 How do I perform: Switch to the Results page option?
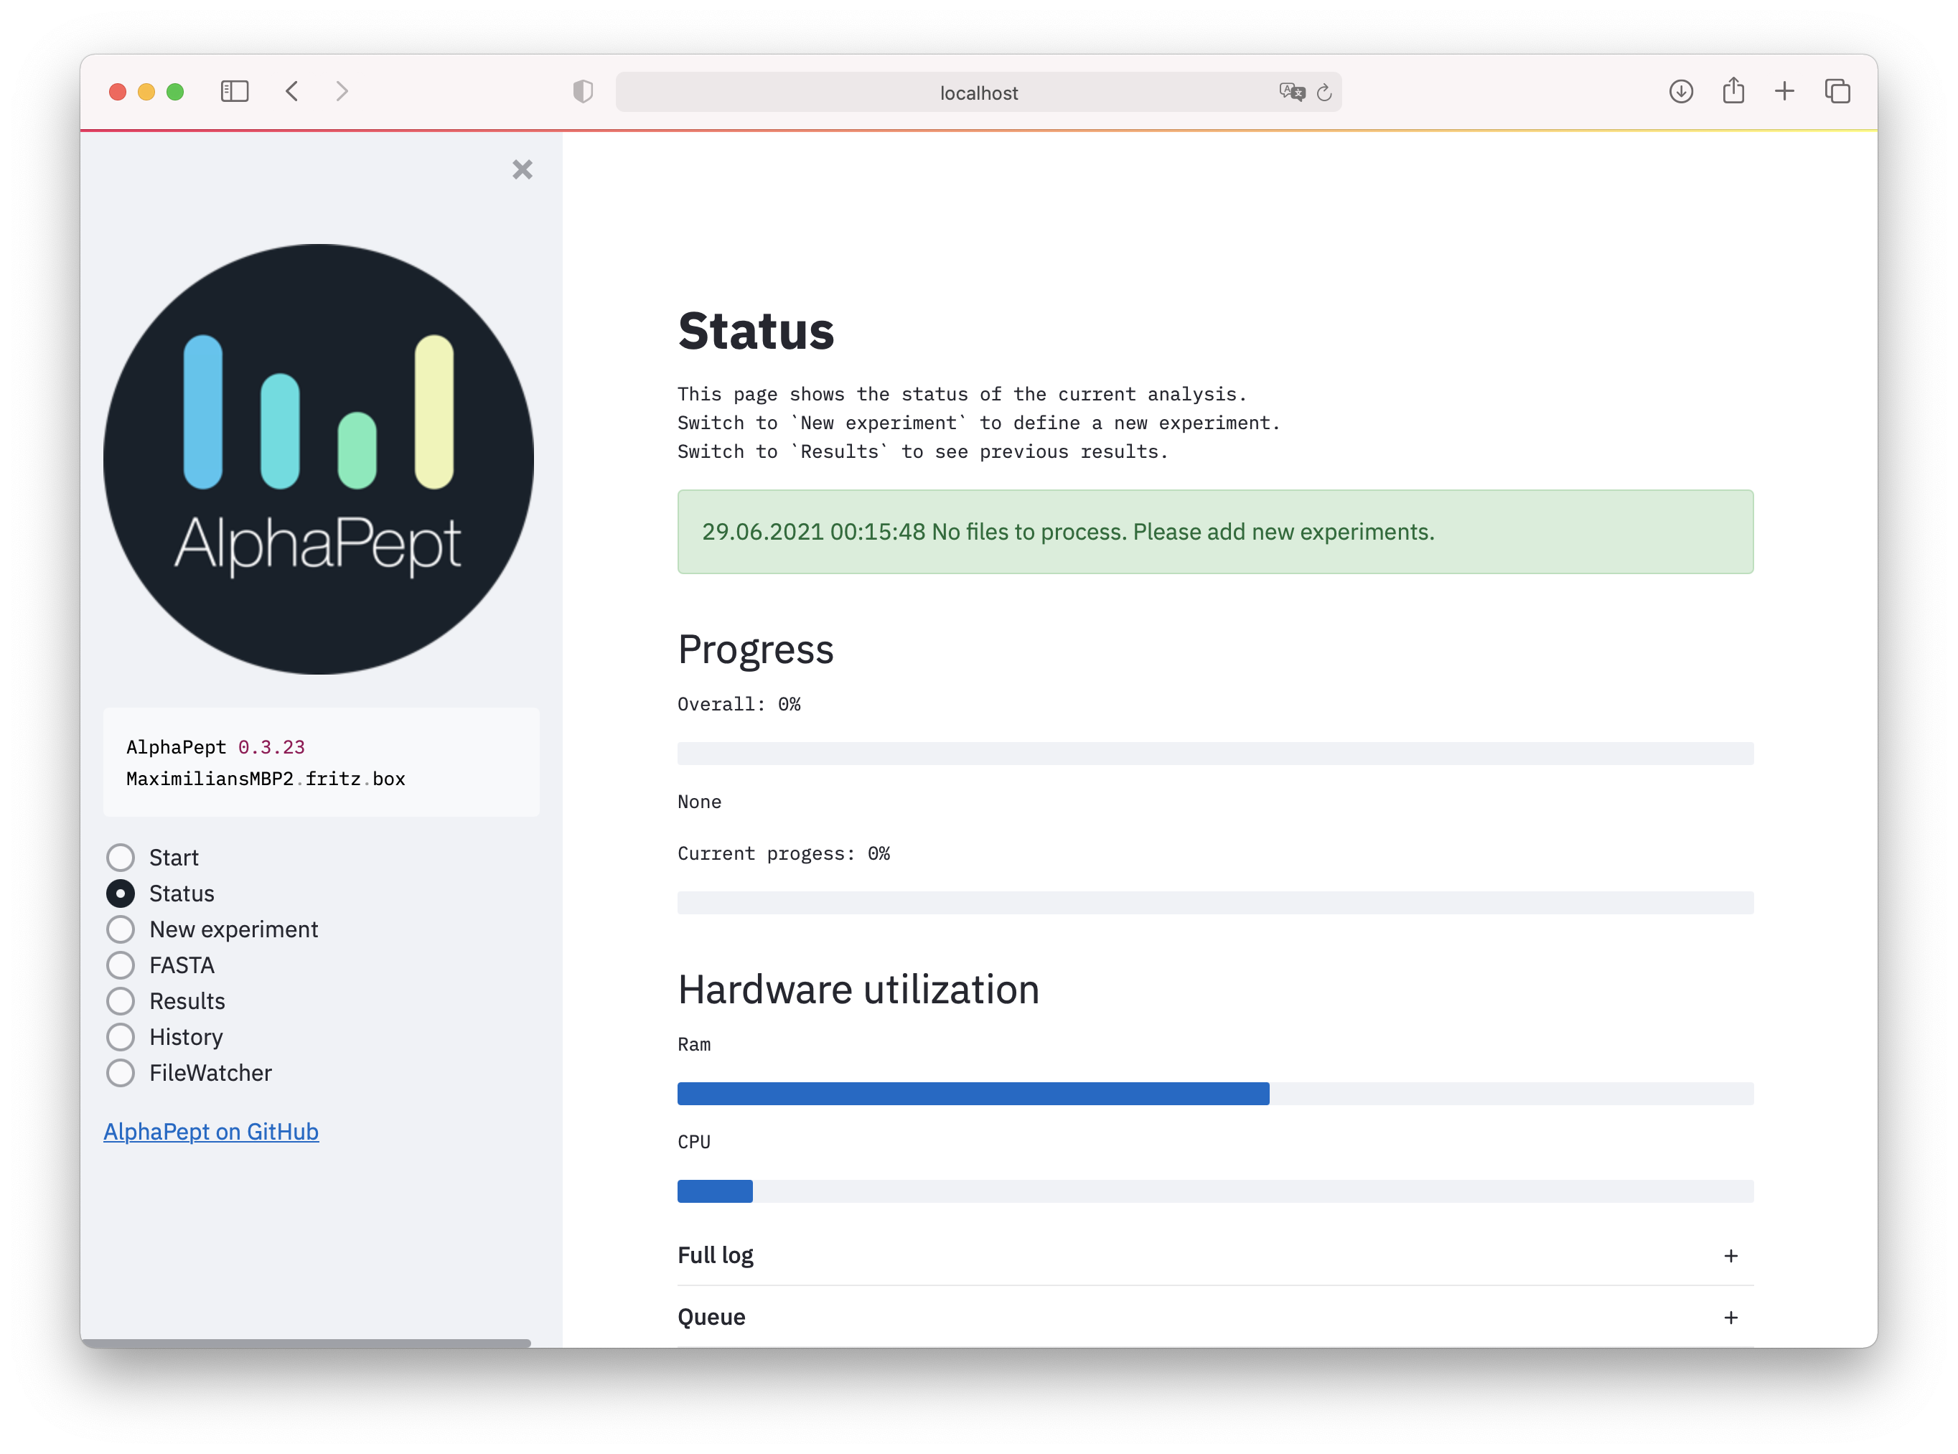(x=121, y=1002)
